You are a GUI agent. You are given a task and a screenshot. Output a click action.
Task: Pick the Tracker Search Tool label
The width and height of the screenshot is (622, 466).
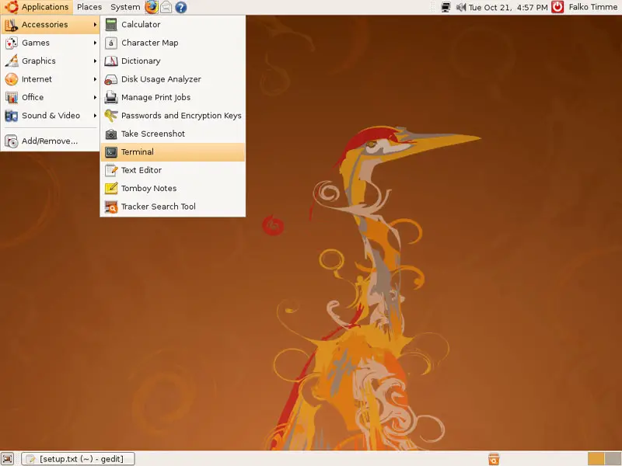[159, 207]
